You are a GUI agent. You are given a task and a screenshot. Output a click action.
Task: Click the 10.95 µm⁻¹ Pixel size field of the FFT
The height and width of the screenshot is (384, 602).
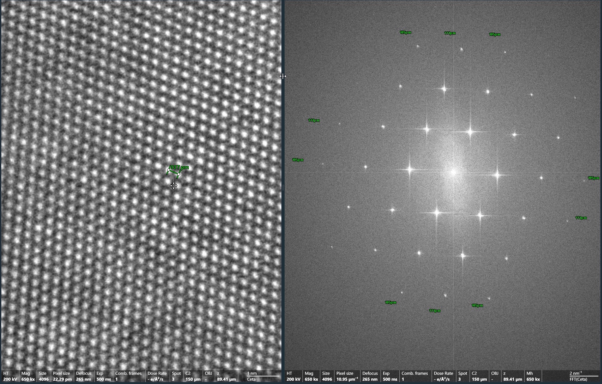347,376
